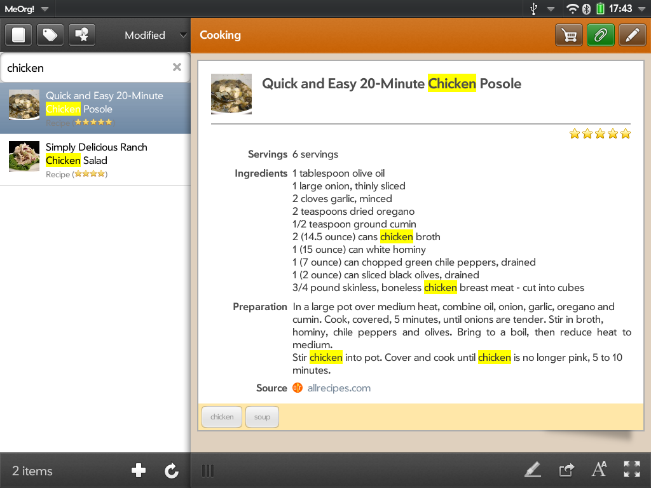
Task: Refresh the item list
Action: [171, 471]
